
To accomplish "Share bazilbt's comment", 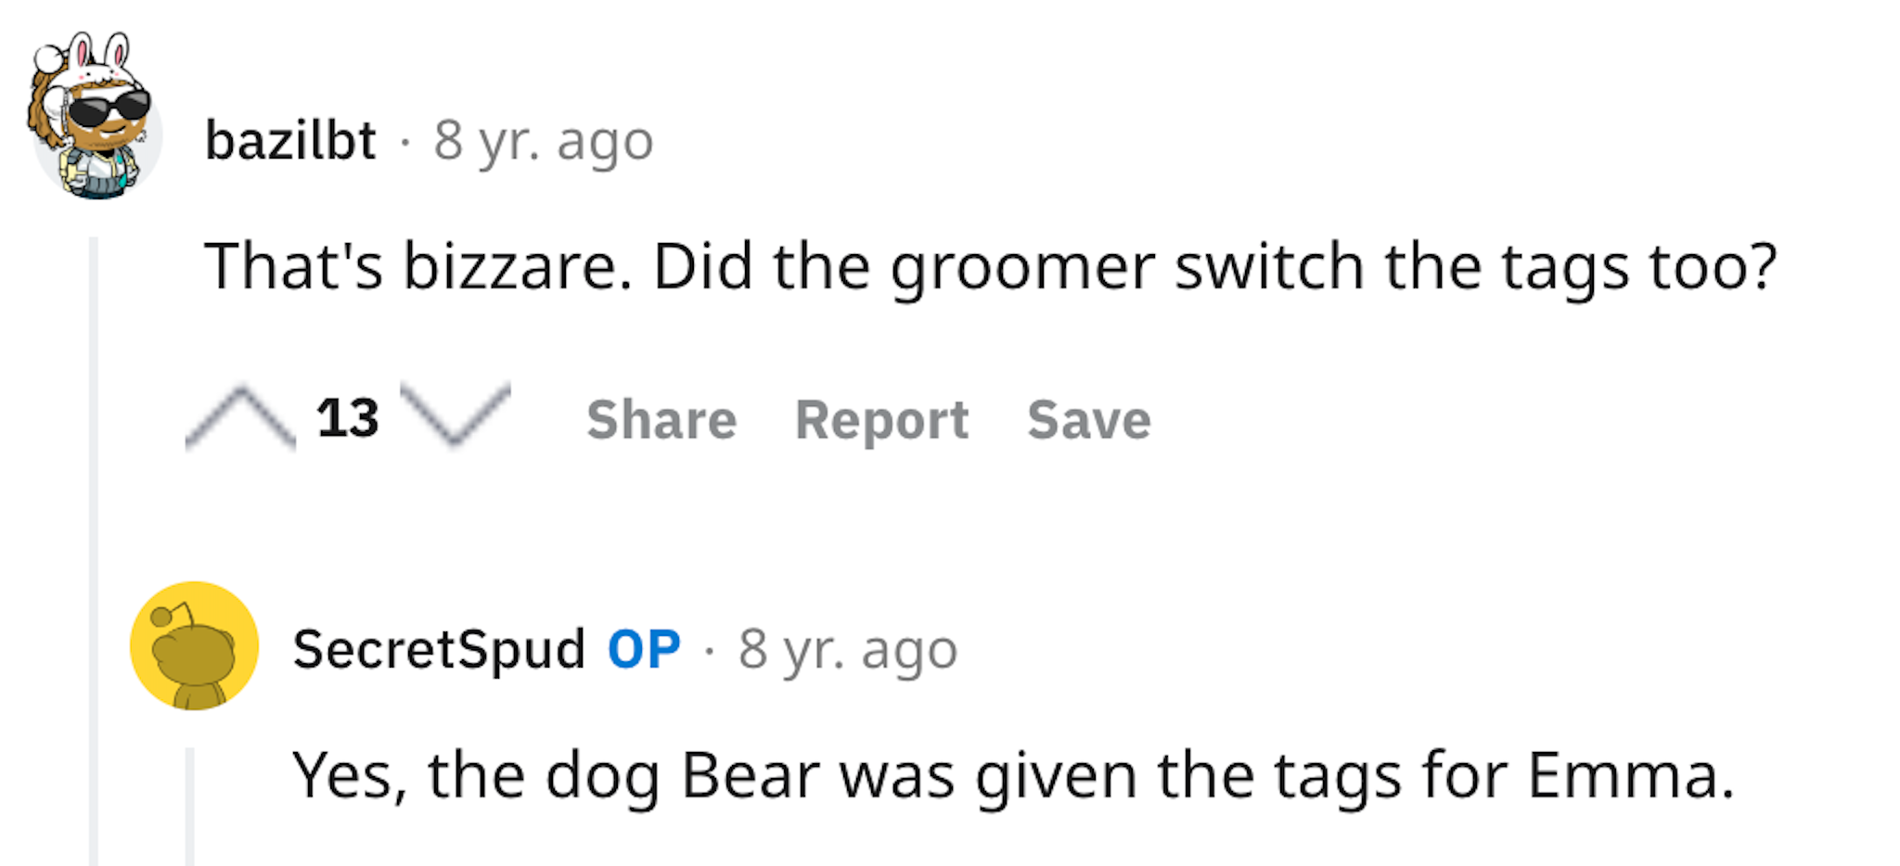I will 661,420.
